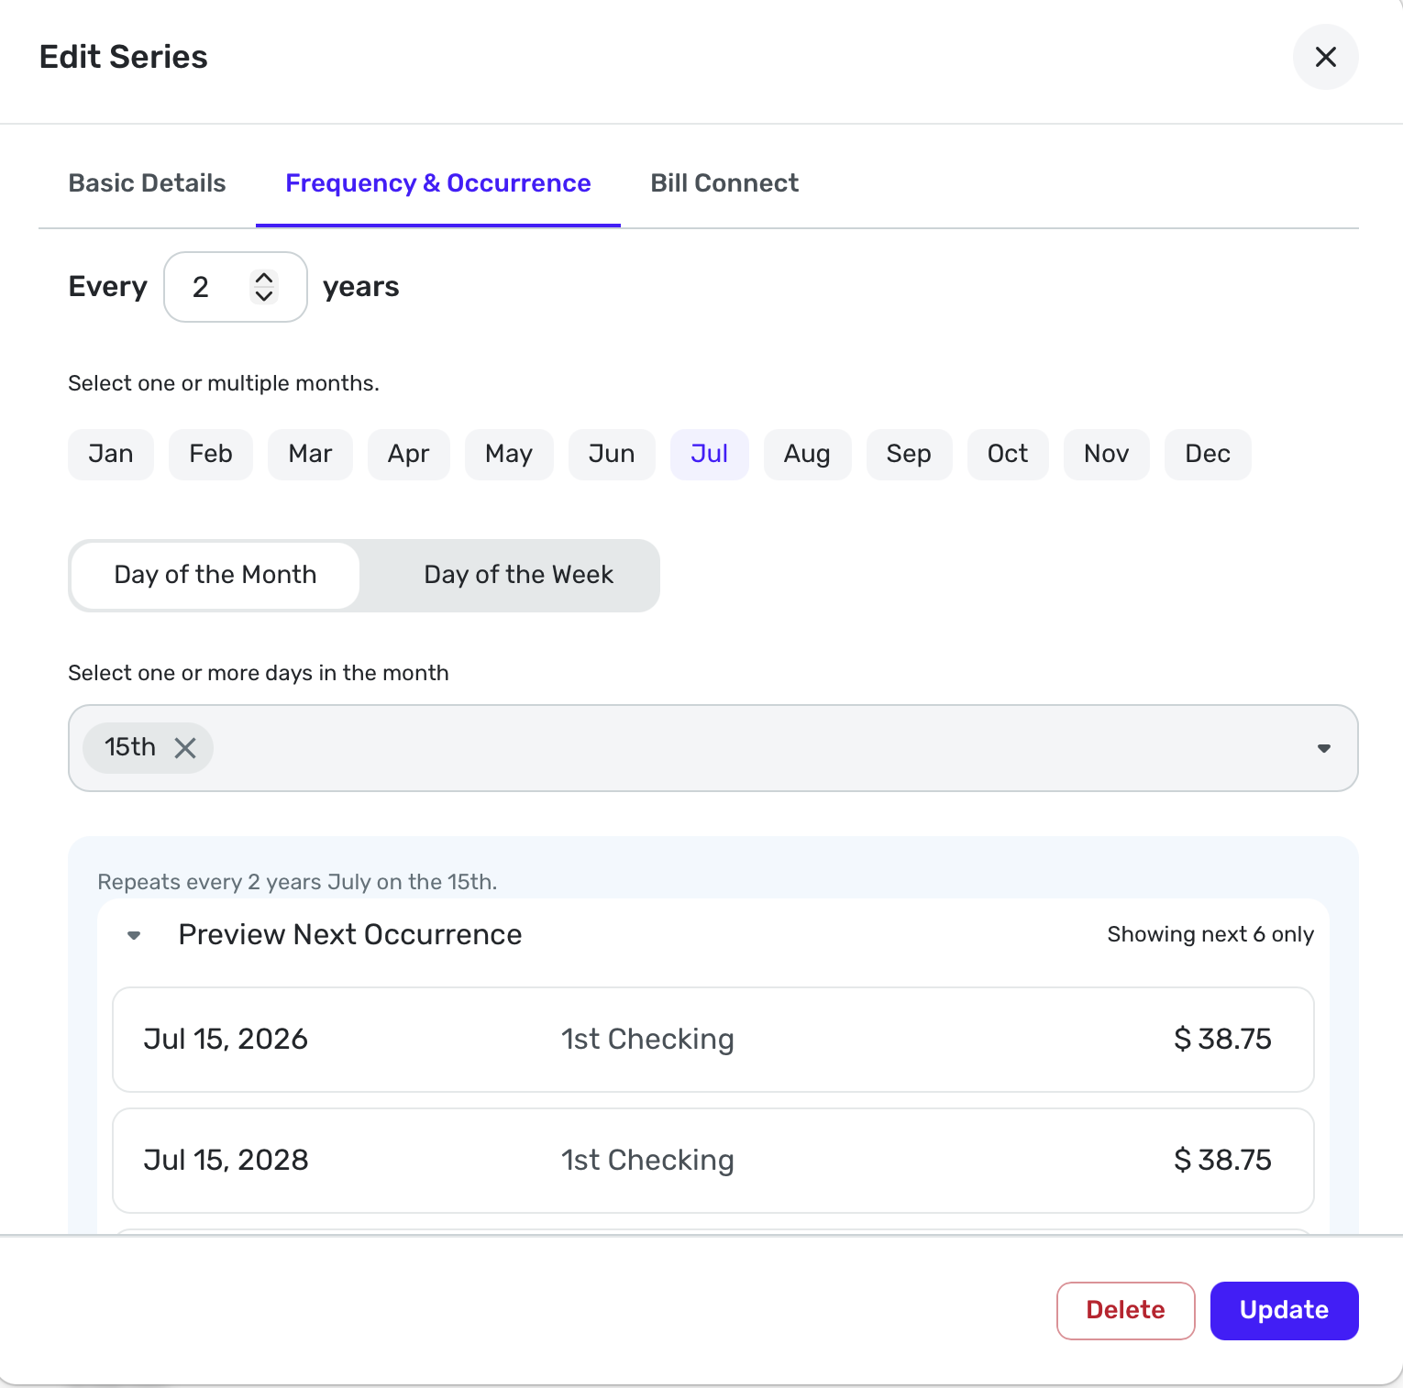Select the Oct month chip
The image size is (1403, 1388).
(x=1007, y=454)
